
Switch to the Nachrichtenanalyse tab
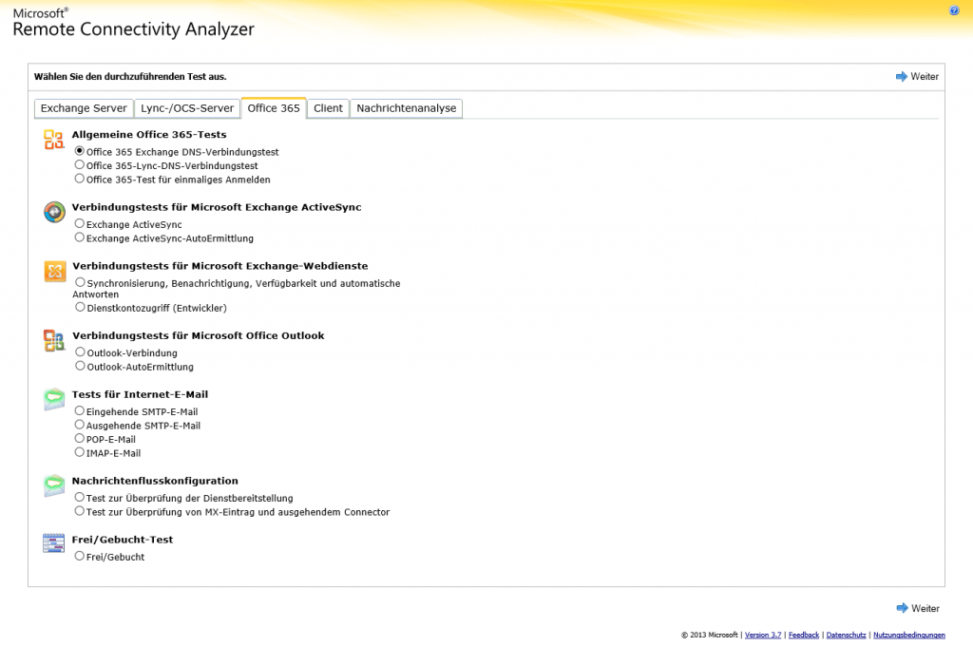pyautogui.click(x=406, y=108)
